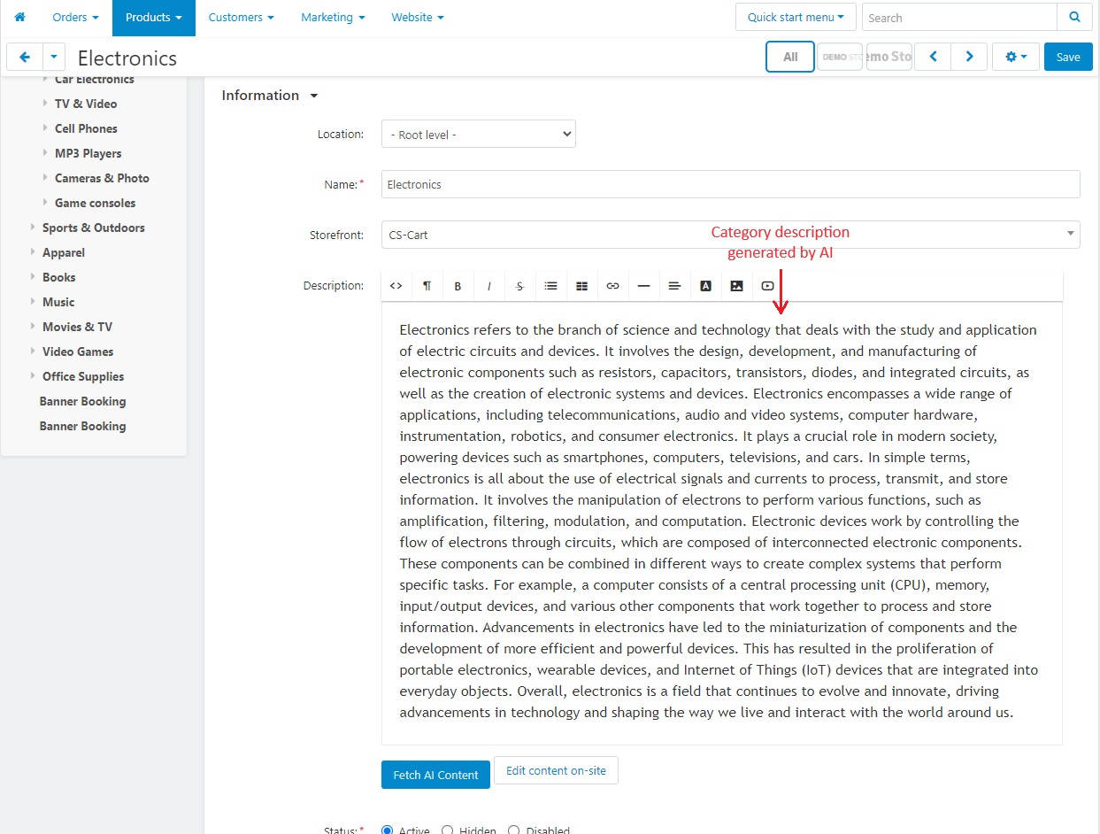
Task: Open the Cameras & Photo subcategory
Action: pos(102,178)
